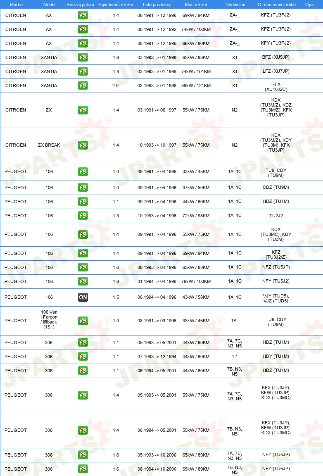Select the TU2J2 engine code cell

pyautogui.click(x=276, y=216)
